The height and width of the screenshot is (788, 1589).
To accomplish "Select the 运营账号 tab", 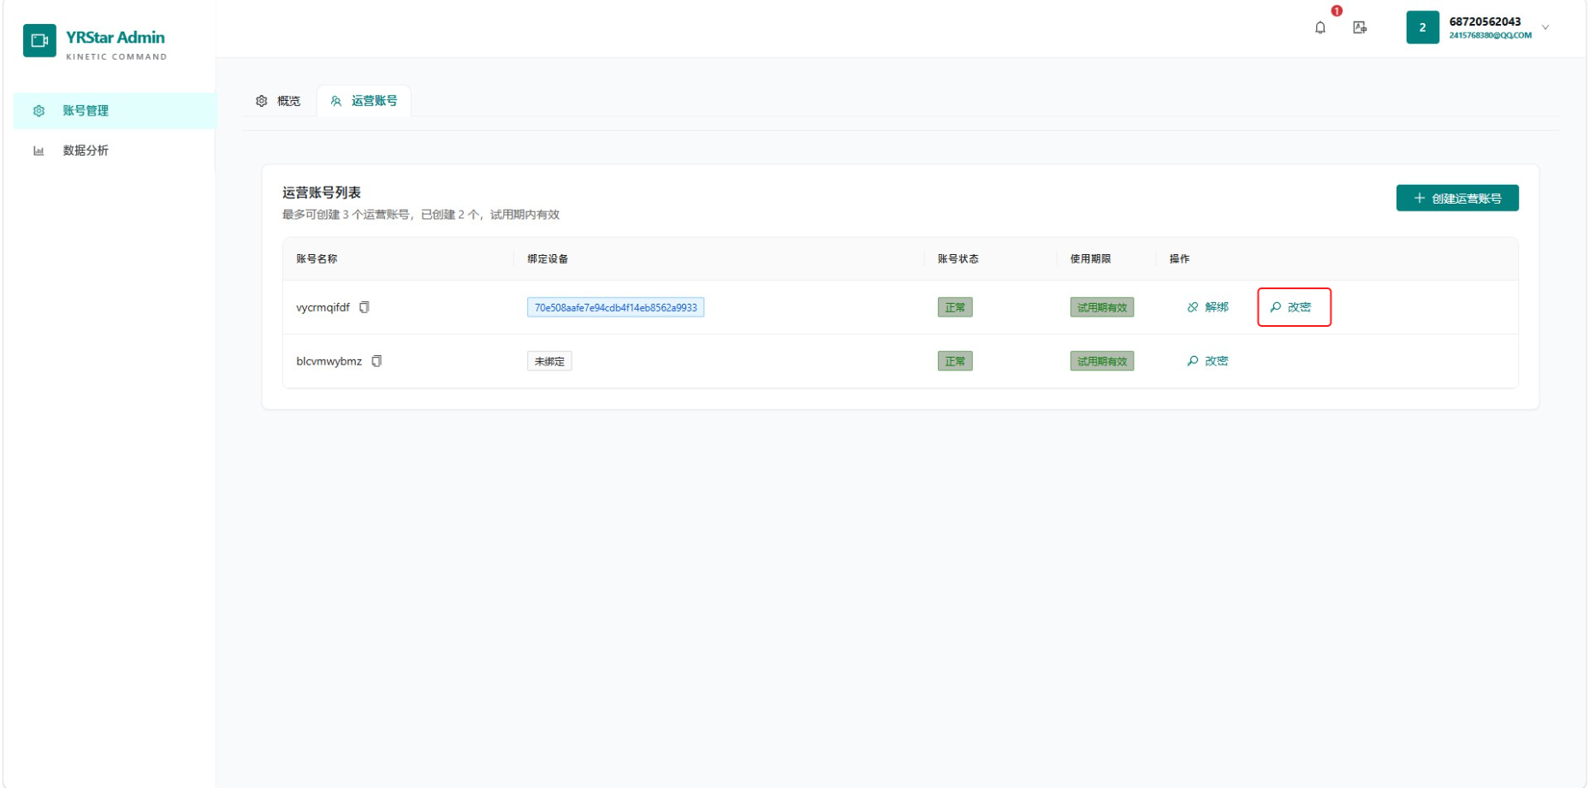I will coord(365,101).
